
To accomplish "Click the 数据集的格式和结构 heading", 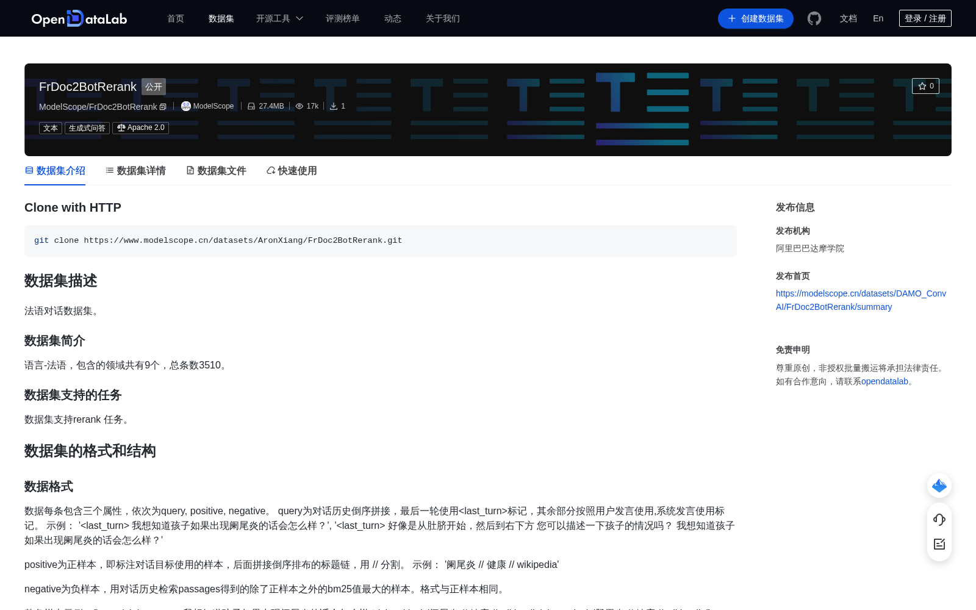I will pos(90,451).
